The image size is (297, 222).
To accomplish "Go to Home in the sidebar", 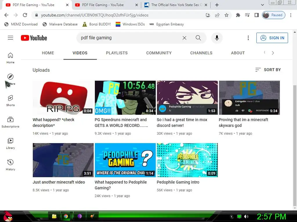I will pyautogui.click(x=10, y=58).
